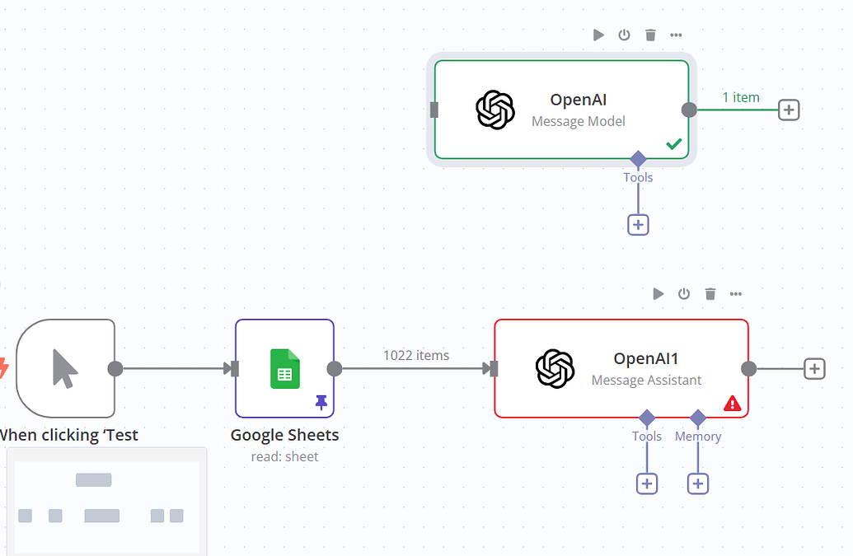Open more options for OpenAI node
The height and width of the screenshot is (556, 853).
pyautogui.click(x=676, y=35)
